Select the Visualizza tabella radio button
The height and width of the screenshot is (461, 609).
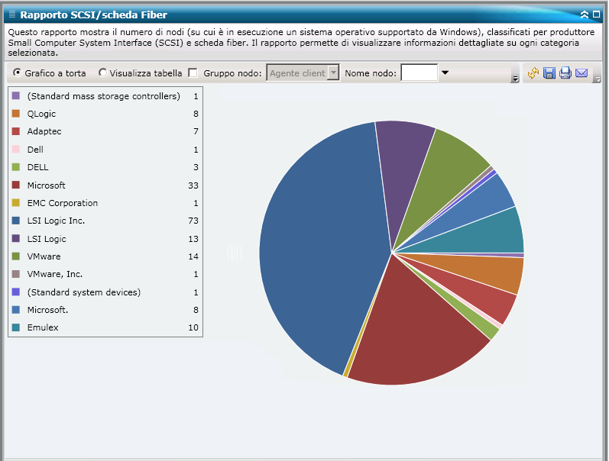pyautogui.click(x=102, y=73)
